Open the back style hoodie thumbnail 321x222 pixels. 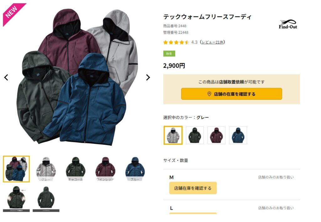coord(46,199)
